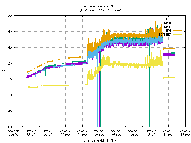Click the NPD1 legend label
This screenshot has height=143, width=191.
168,23
